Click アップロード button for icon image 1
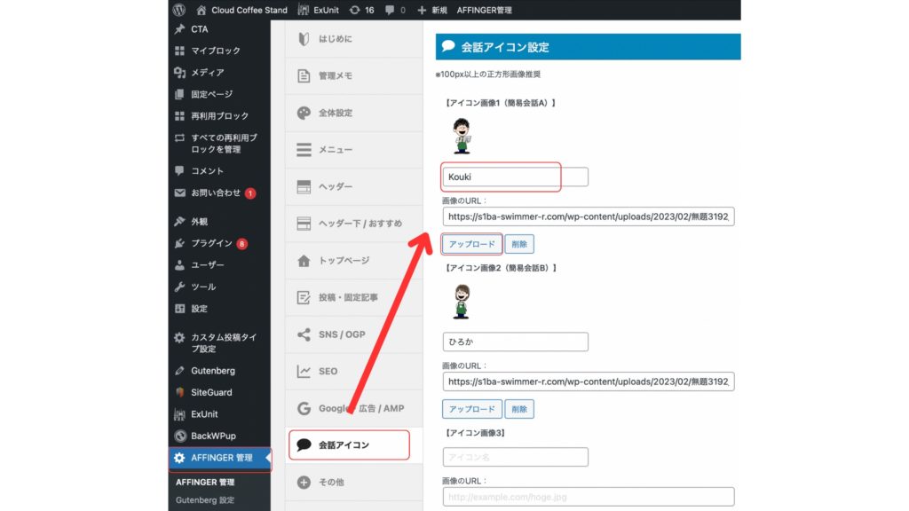 click(471, 244)
